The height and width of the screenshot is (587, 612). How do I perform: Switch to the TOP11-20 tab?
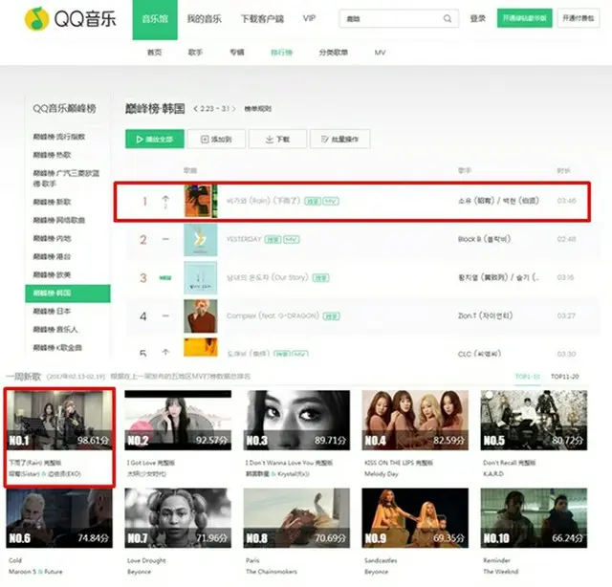coord(564,377)
